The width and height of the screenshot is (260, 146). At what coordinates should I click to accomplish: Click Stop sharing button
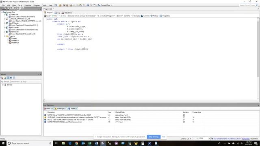pos(154,137)
